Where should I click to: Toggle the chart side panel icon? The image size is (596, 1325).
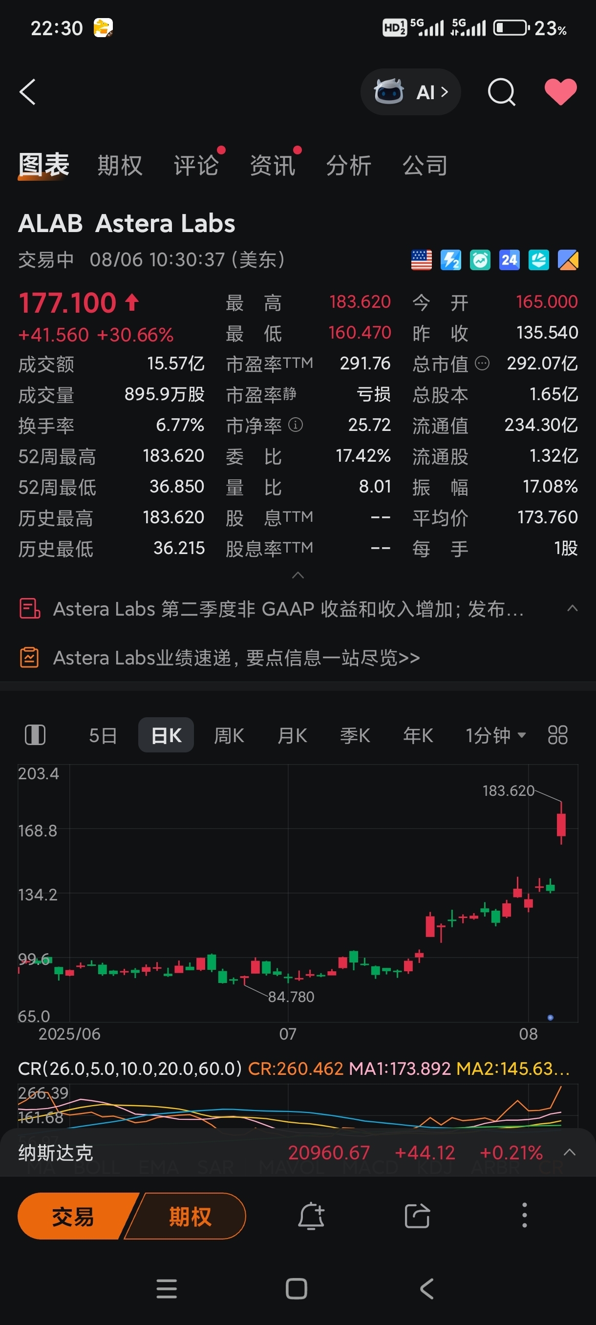point(35,734)
